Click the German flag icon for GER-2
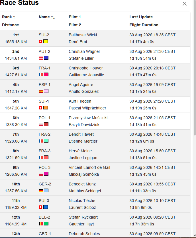This screenshot has height=238, width=196. click(x=41, y=191)
